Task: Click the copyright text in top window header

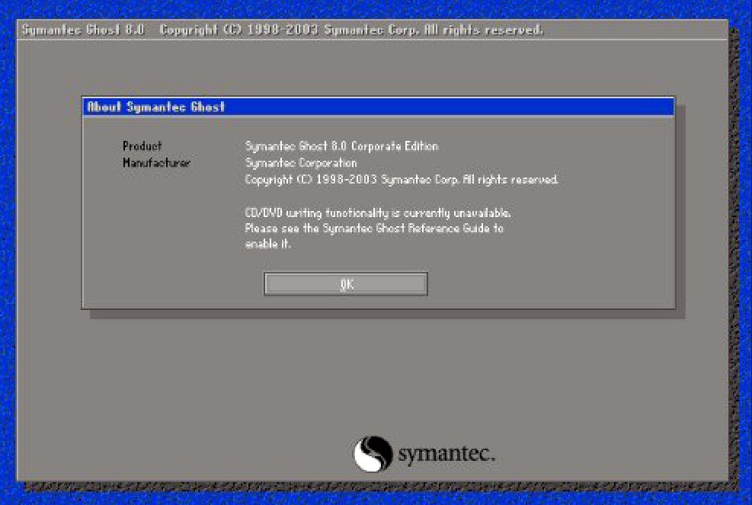Action: [x=351, y=30]
